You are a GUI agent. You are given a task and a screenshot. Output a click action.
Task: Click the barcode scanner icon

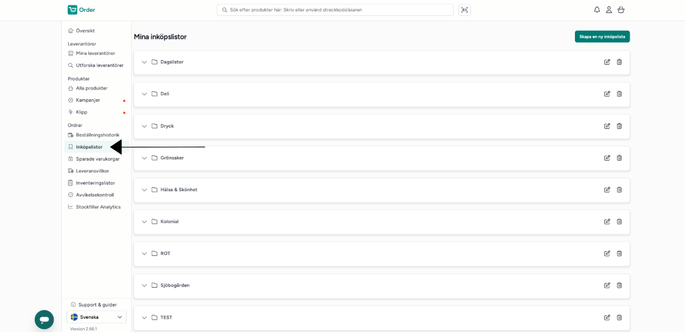[464, 9]
